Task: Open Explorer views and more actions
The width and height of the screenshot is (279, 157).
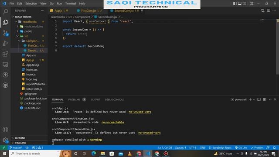Action: pyautogui.click(x=43, y=10)
